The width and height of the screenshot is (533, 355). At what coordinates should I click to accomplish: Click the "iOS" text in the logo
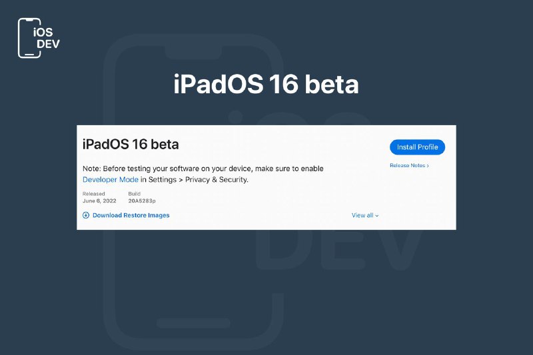pos(43,32)
